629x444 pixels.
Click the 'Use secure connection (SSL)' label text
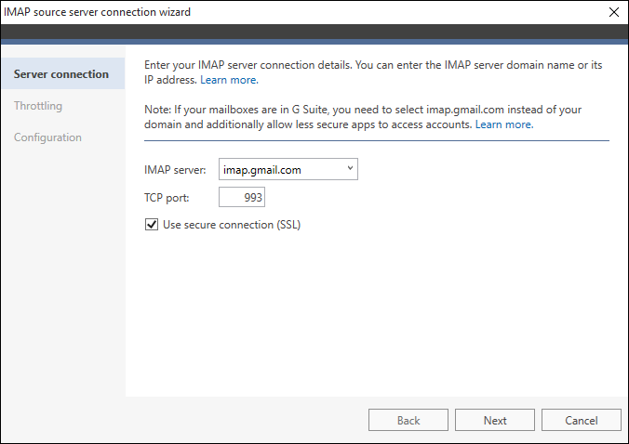point(232,225)
